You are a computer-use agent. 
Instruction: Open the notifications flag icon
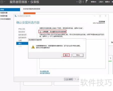click(87, 2)
